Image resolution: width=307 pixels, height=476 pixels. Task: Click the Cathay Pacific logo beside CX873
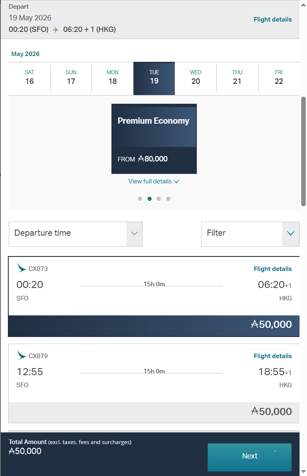22,268
